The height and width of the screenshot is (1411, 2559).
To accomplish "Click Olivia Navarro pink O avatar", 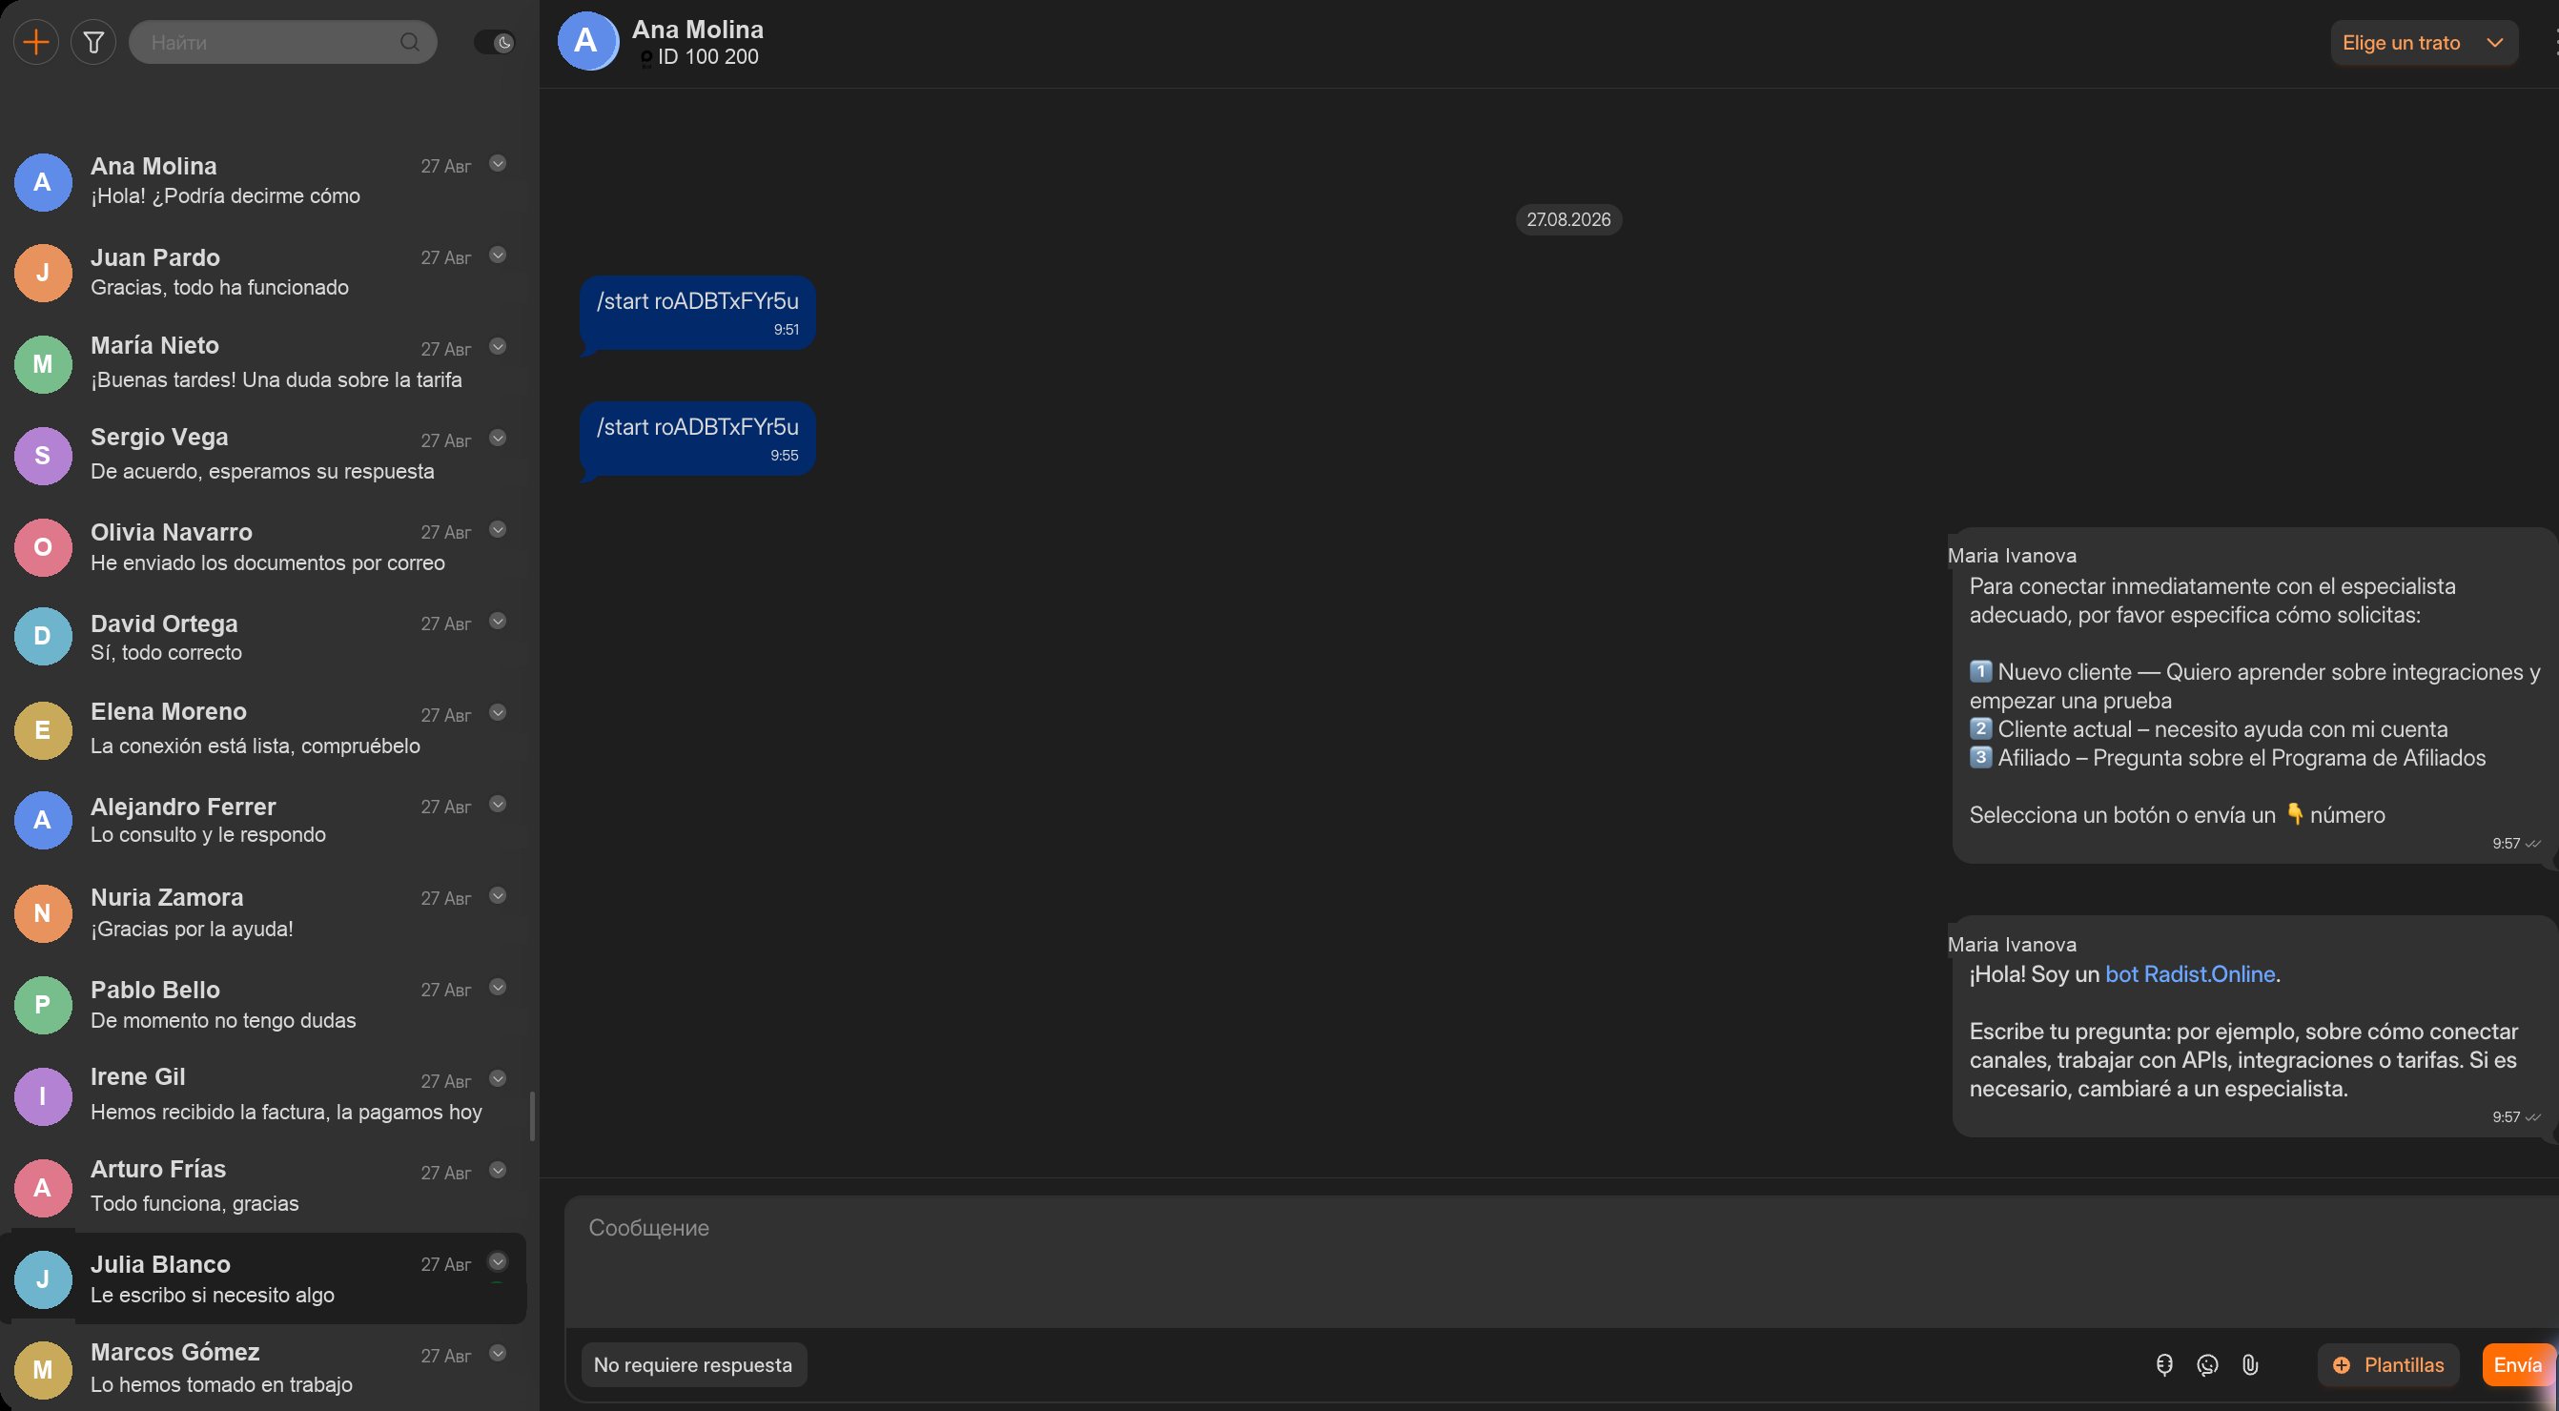I will [x=43, y=546].
